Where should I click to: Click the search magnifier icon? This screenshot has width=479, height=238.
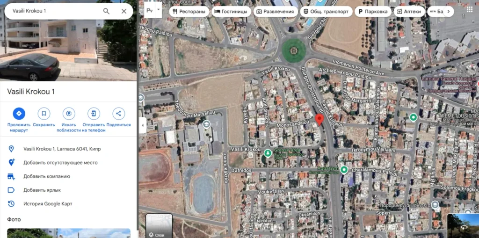pyautogui.click(x=106, y=11)
